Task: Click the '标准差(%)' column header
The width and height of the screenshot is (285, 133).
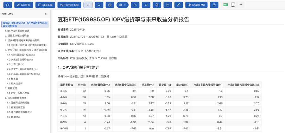Action: [148, 85]
